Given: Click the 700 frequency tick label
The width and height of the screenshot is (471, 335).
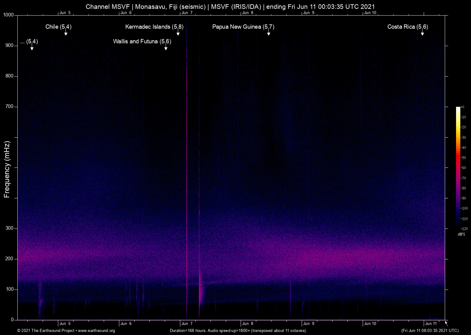Looking at the screenshot, I should 9,106.
